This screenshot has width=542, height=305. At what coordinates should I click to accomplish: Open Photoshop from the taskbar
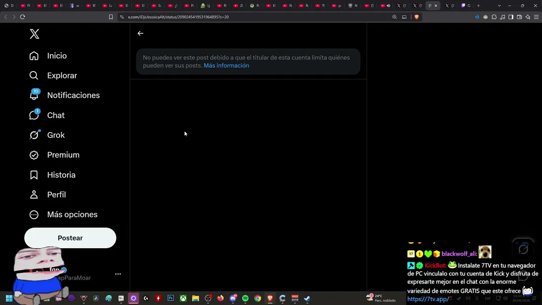[171, 298]
